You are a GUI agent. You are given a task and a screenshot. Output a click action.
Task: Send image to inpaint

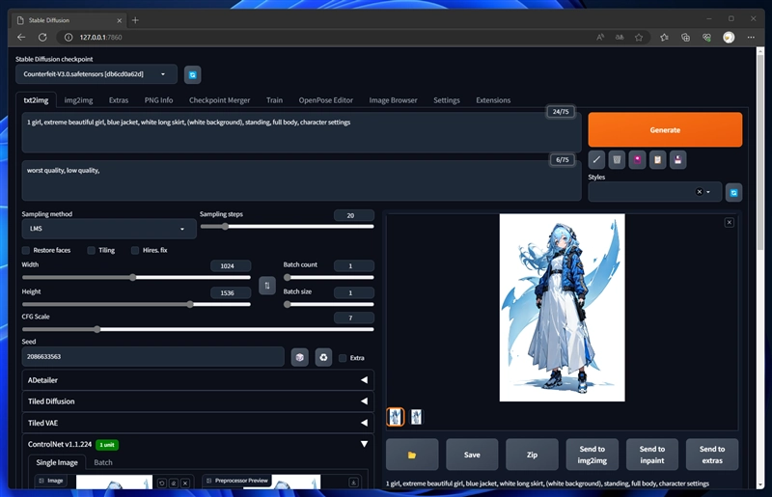pos(652,455)
